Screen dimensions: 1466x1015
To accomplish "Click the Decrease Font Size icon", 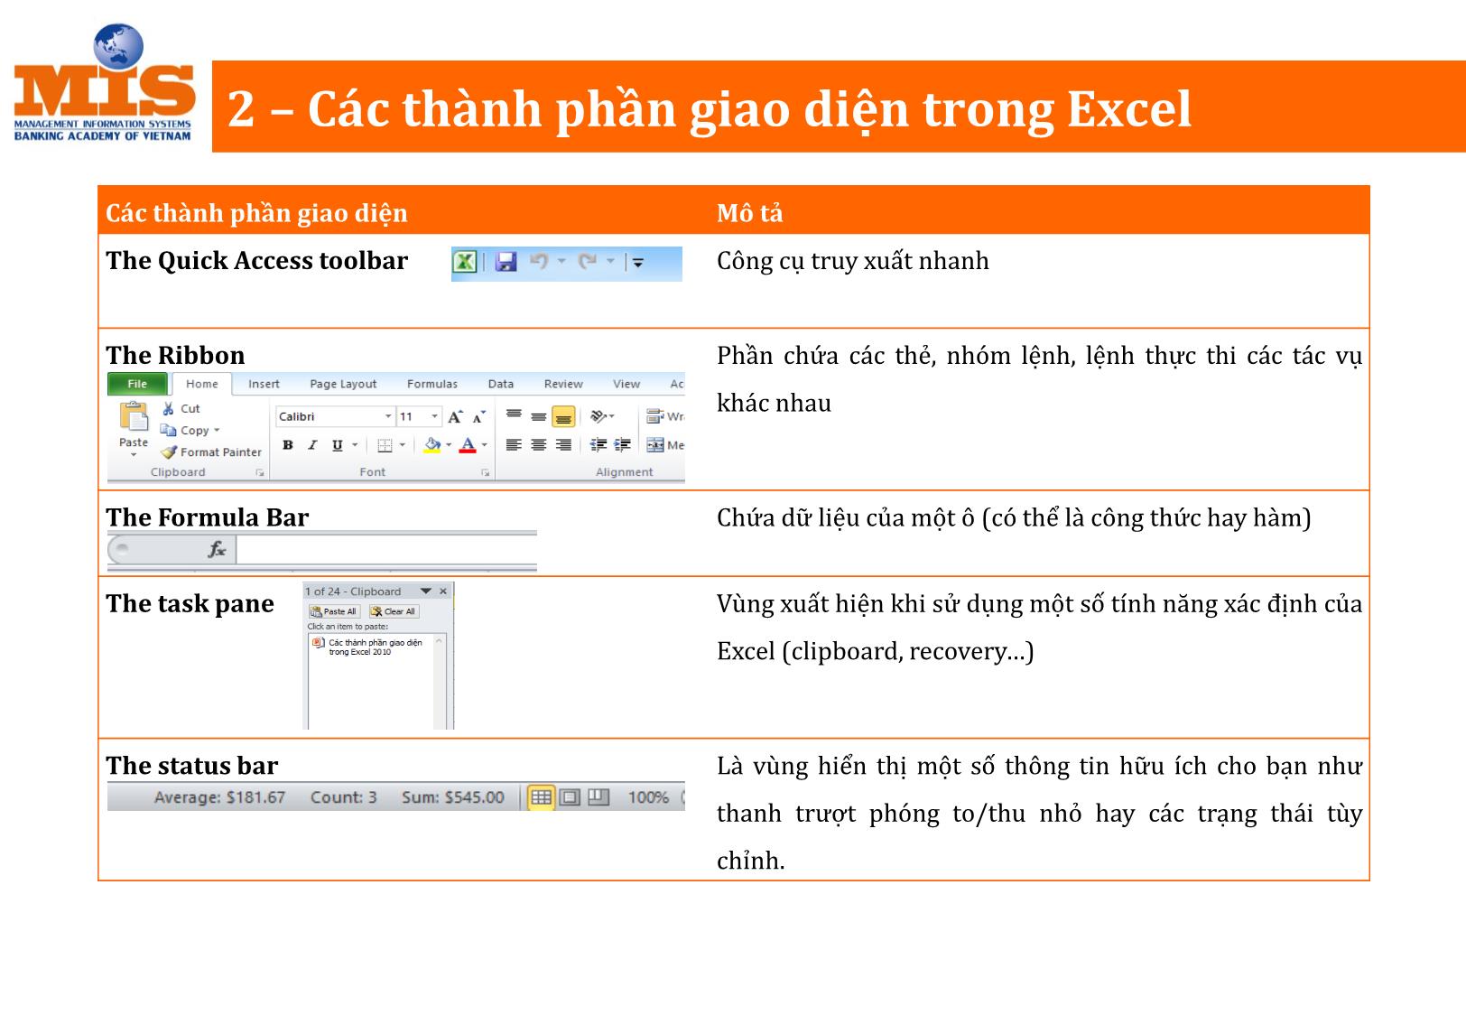I will 478,416.
